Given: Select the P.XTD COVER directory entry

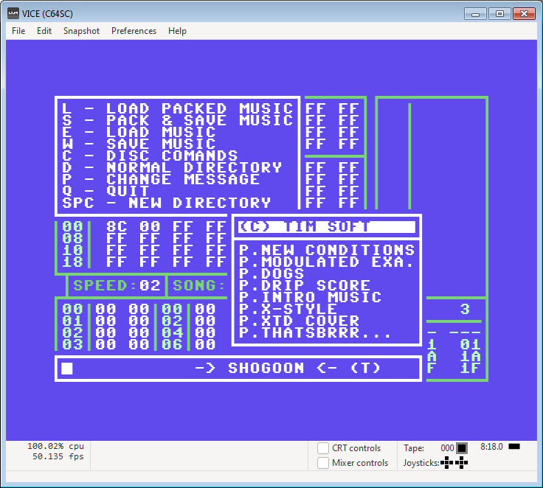Looking at the screenshot, I should (x=299, y=321).
